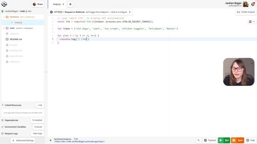257x144 pixels.
Task: Open the Payload settings
Action: (x=210, y=140)
